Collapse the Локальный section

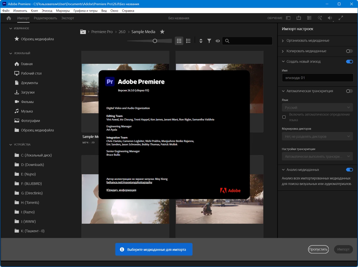tap(11, 53)
